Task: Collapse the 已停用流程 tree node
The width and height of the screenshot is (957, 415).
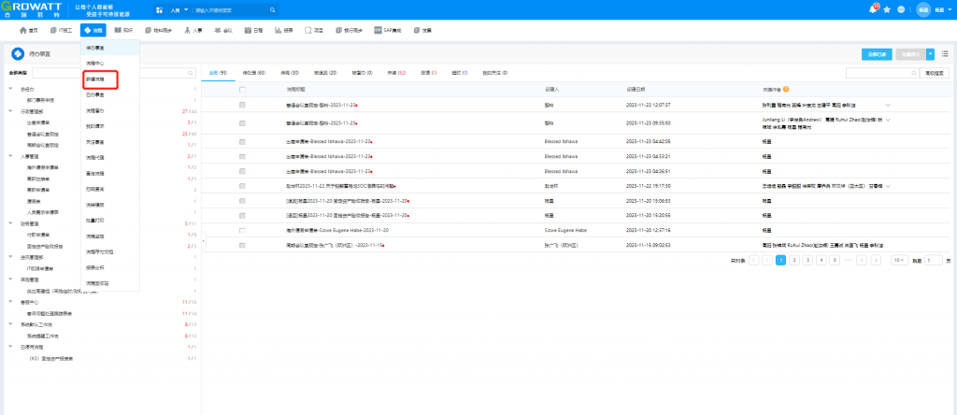Action: click(x=10, y=347)
